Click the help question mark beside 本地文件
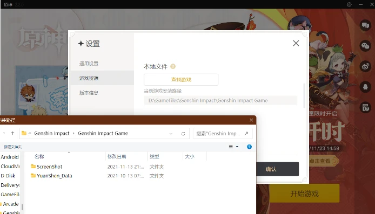375x214 pixels. click(173, 66)
